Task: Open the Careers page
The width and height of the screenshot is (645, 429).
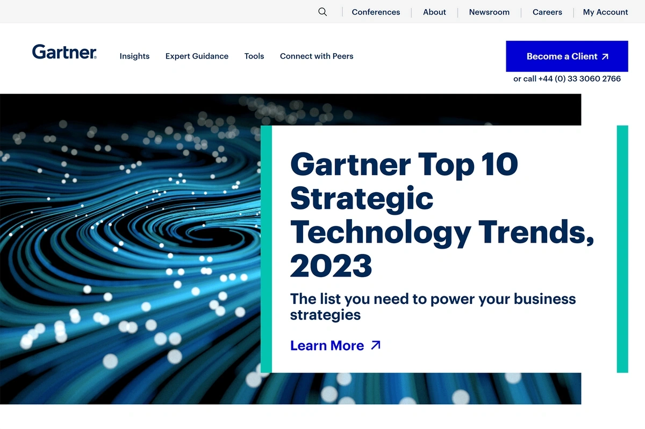Action: pos(547,12)
